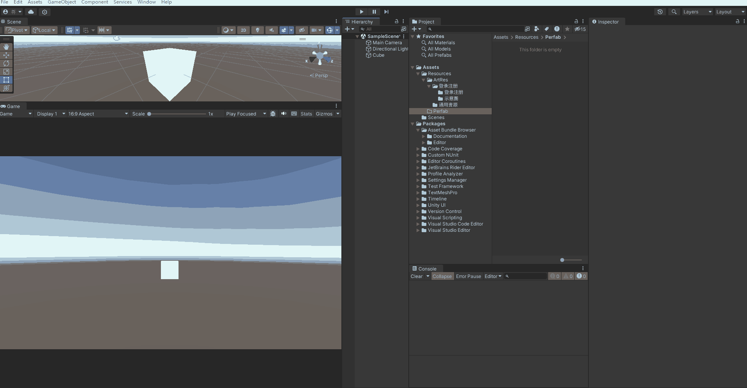
Task: Toggle 2D mode in Scene view
Action: pos(243,30)
